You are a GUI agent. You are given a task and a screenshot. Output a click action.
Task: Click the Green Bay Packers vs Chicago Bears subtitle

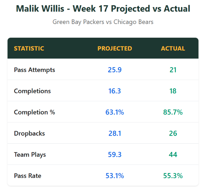click(x=103, y=22)
